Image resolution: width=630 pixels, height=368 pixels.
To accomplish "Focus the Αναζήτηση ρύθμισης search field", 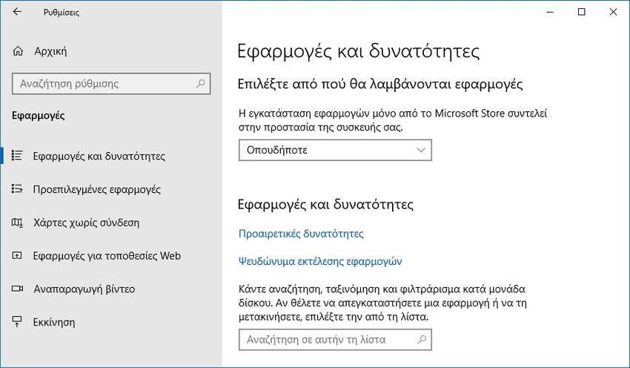I will (x=111, y=84).
